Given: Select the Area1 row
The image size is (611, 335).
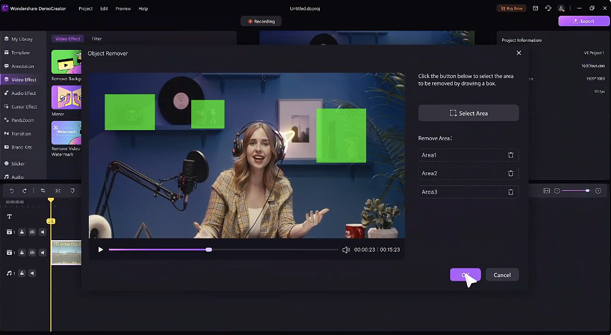Looking at the screenshot, I should point(469,155).
